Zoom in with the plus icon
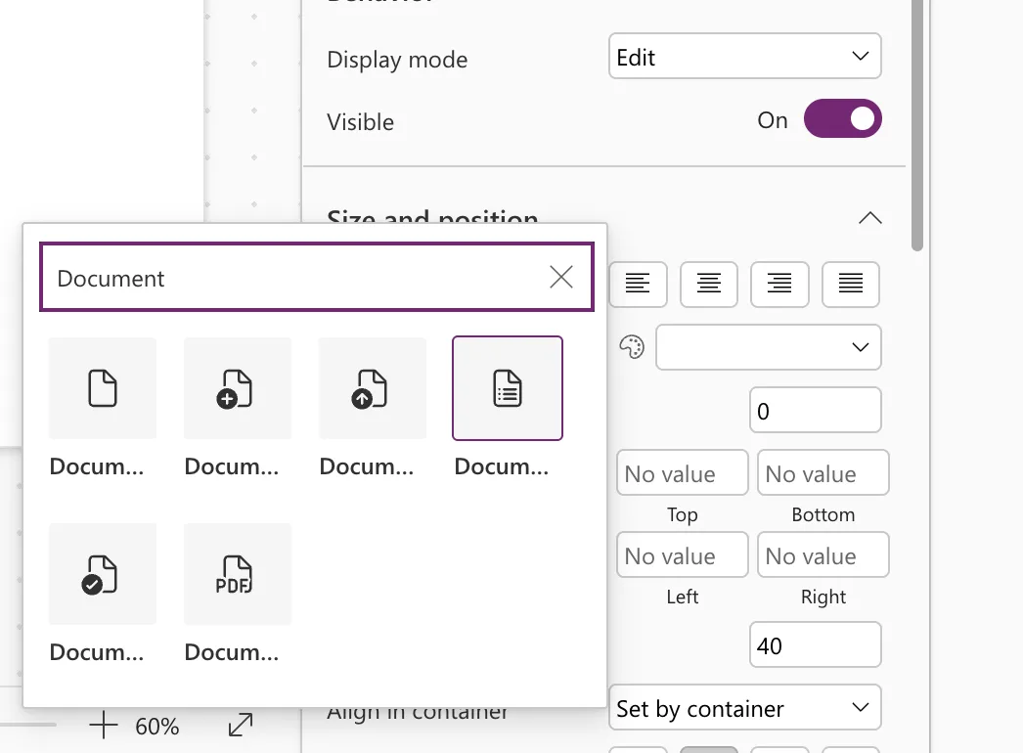1023x753 pixels. [x=103, y=725]
